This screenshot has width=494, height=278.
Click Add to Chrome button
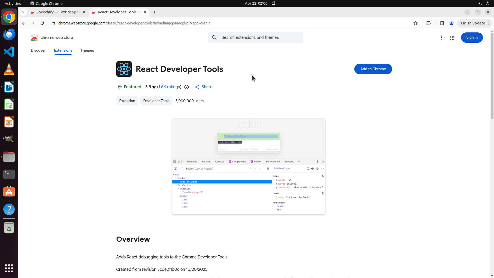(373, 69)
